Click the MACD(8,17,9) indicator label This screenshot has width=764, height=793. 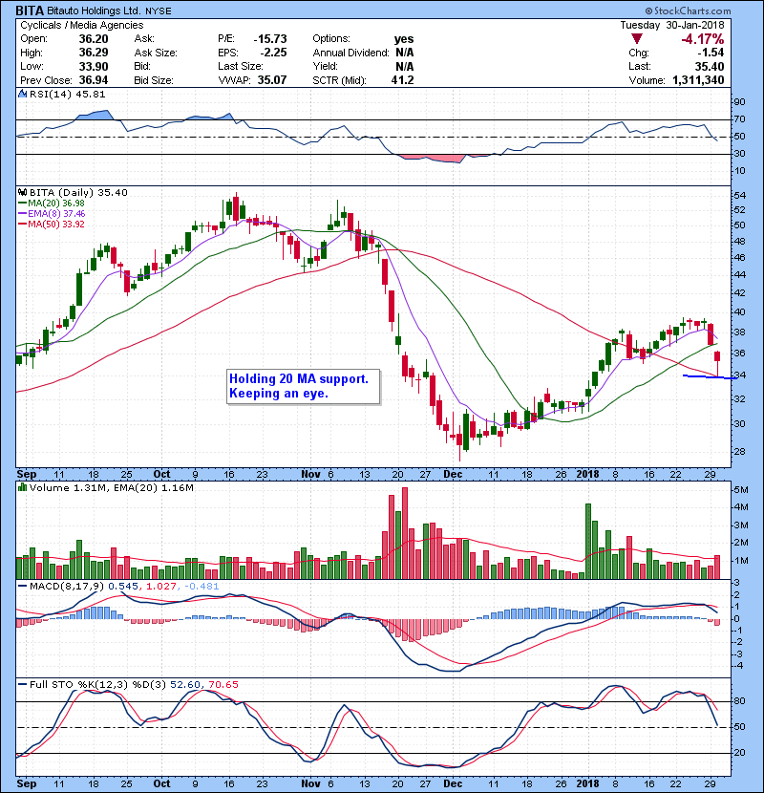tap(67, 587)
